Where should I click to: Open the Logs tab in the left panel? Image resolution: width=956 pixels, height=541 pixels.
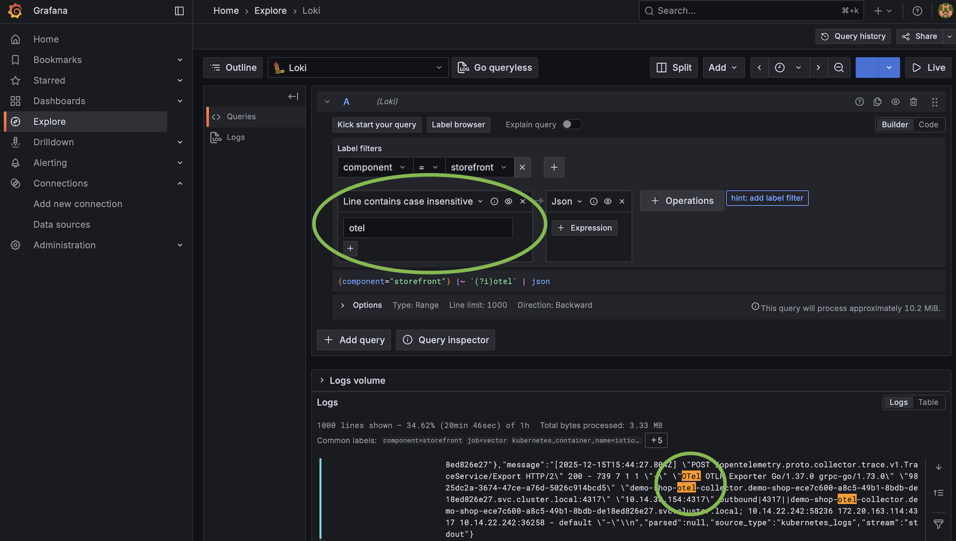point(235,137)
